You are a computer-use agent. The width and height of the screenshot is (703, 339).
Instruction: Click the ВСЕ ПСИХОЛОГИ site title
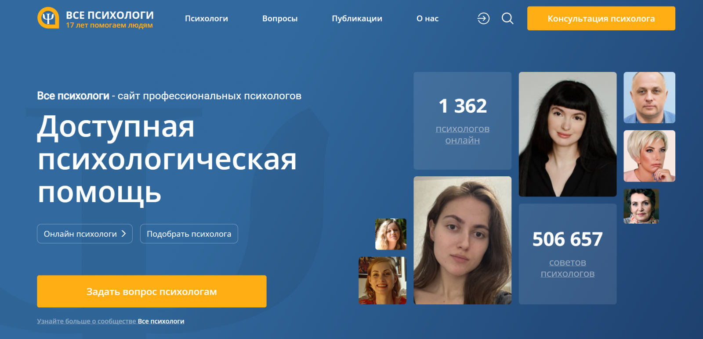click(x=110, y=15)
